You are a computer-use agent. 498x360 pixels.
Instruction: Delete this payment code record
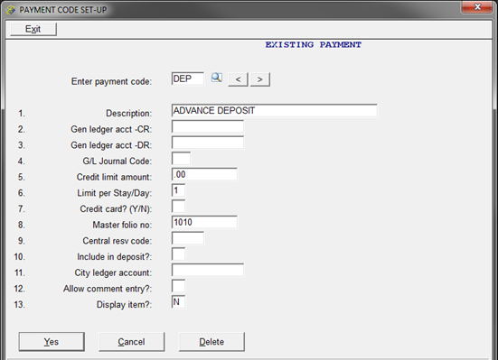[x=211, y=342]
